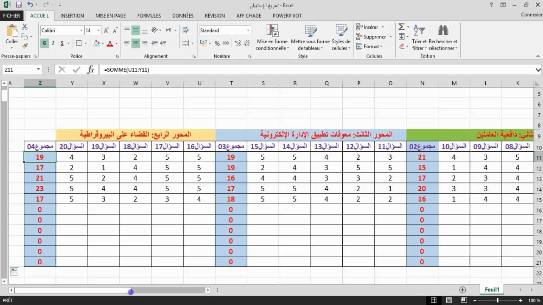Collapse the ribbon with the chevron
543x305 pixels.
coord(538,56)
